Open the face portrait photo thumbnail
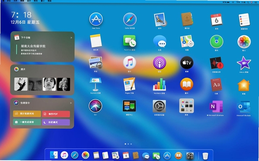The width and height of the screenshot is (259, 161). click(49, 84)
